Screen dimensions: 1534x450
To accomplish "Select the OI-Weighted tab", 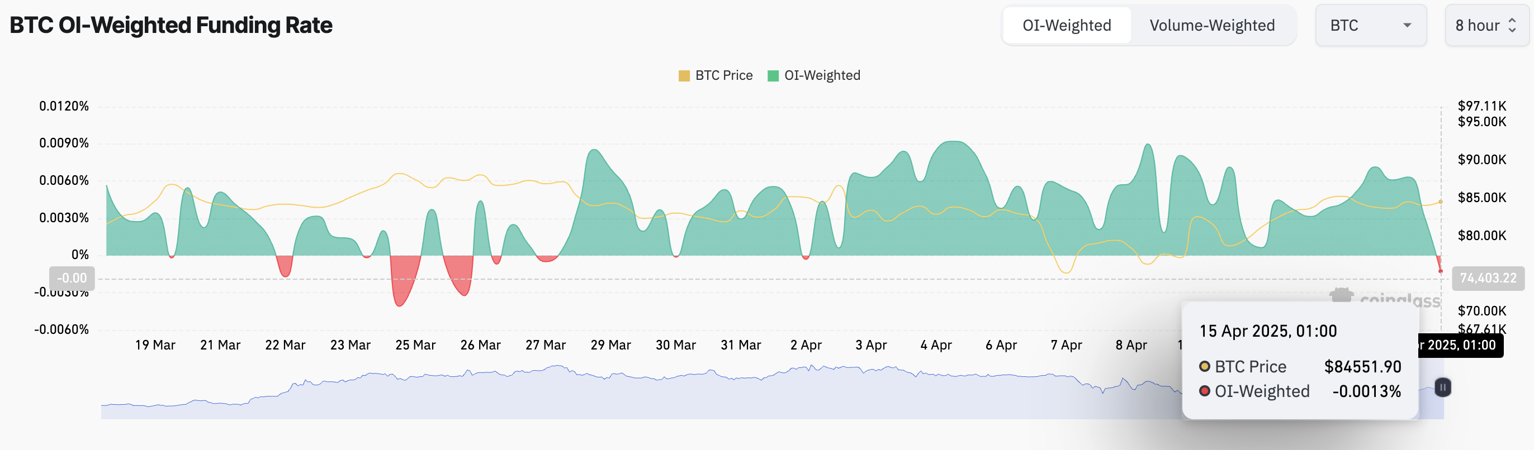I will pyautogui.click(x=1067, y=26).
